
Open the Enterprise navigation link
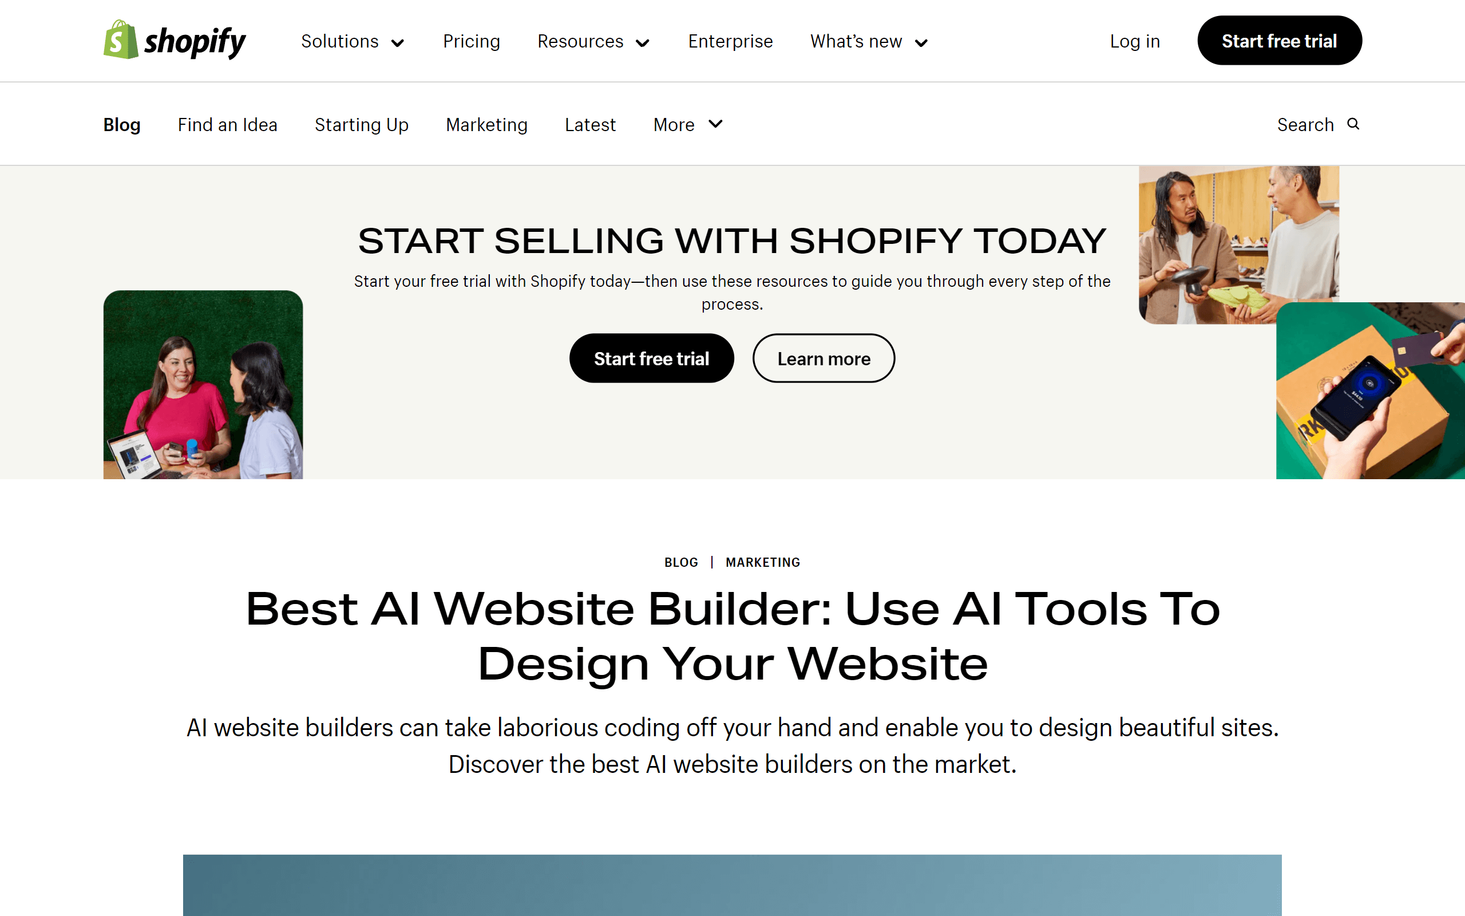(730, 41)
